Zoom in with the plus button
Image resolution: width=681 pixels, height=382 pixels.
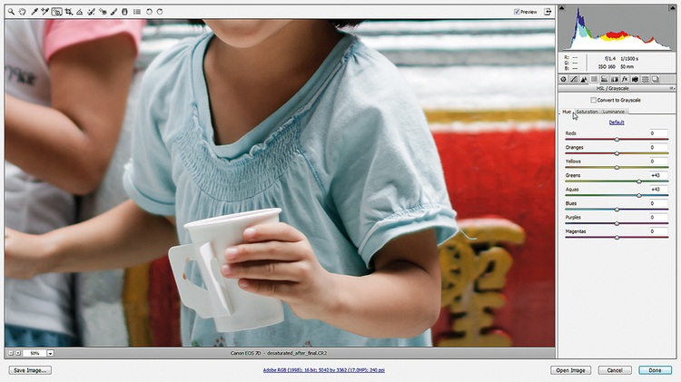click(18, 353)
